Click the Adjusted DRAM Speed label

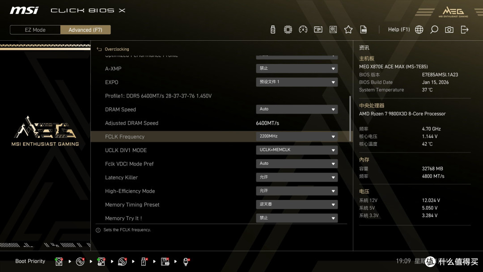coord(131,123)
